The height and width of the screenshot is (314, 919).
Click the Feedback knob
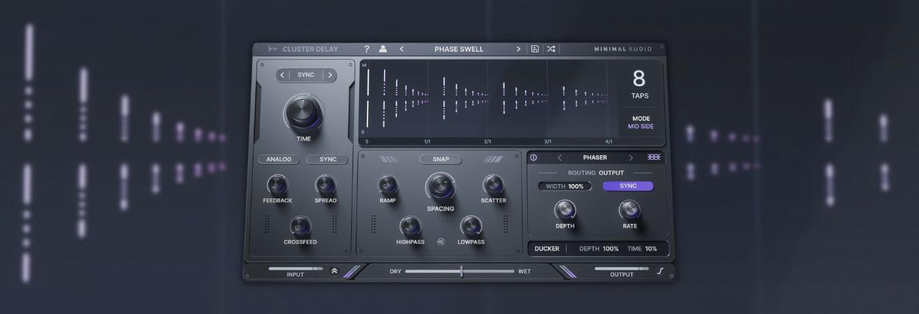277,185
